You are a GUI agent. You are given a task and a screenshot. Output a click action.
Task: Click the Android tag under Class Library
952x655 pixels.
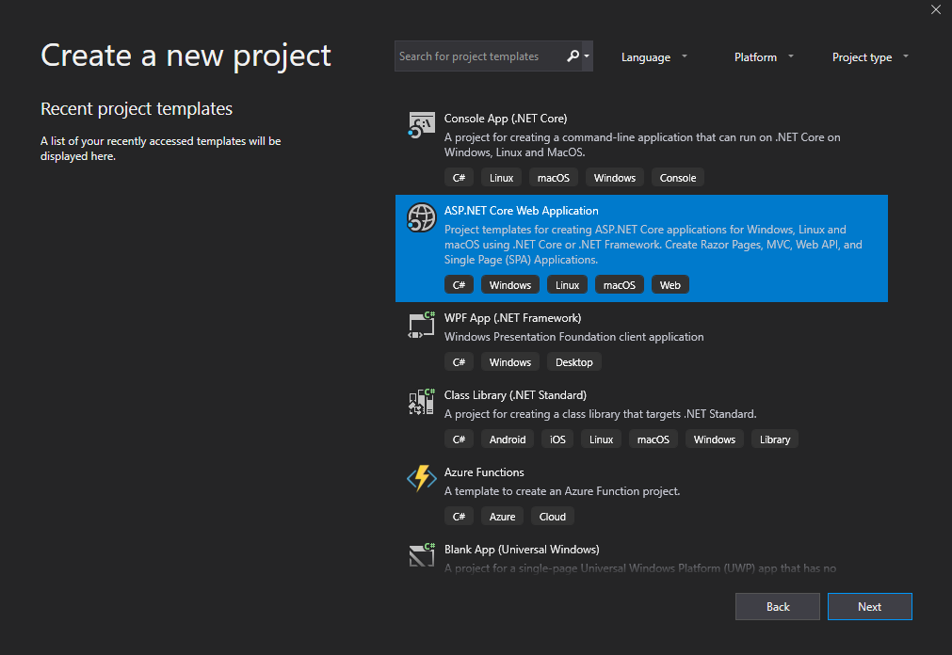[x=508, y=439]
